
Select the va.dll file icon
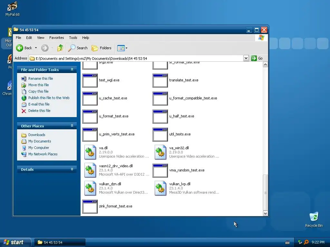pos(90,152)
